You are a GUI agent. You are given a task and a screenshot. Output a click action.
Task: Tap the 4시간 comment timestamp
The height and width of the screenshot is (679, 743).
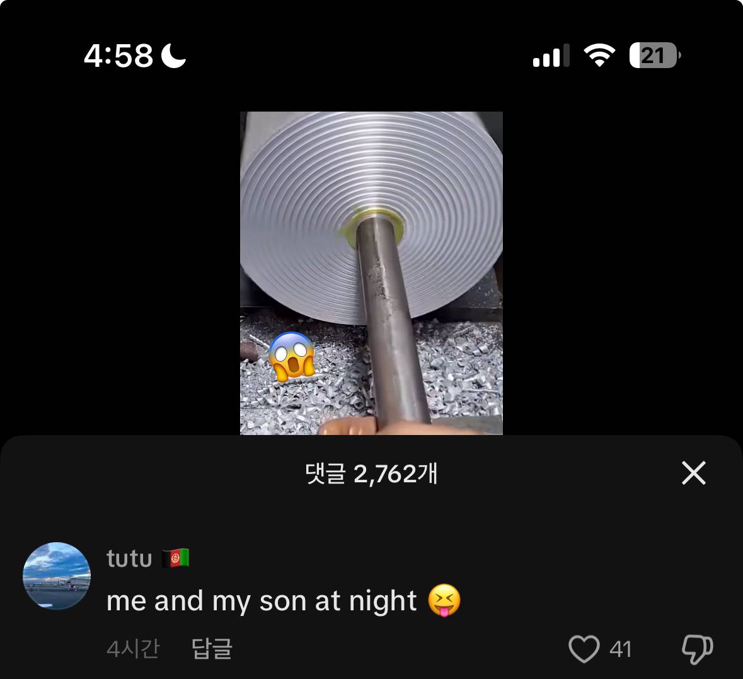[133, 649]
